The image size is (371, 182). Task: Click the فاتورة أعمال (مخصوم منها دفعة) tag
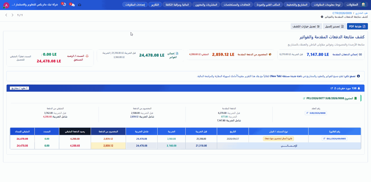coord(279,139)
